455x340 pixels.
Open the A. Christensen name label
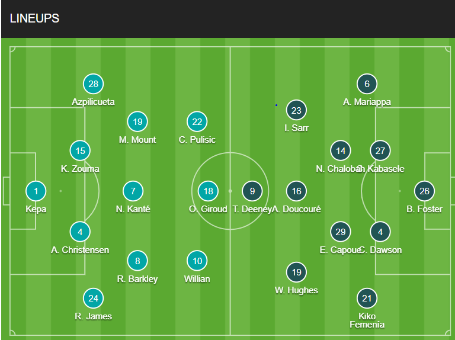(x=80, y=250)
